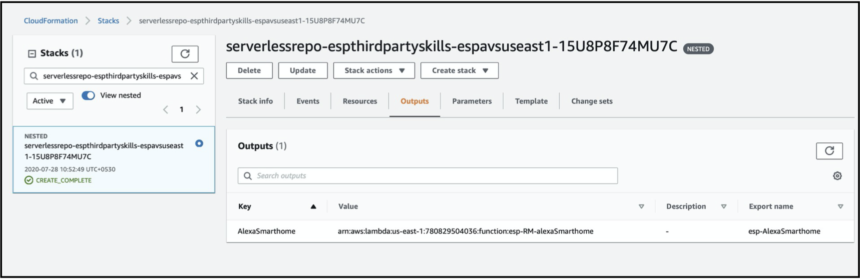Expand the Stack actions menu
Screen dimensions: 860x279
click(x=374, y=70)
